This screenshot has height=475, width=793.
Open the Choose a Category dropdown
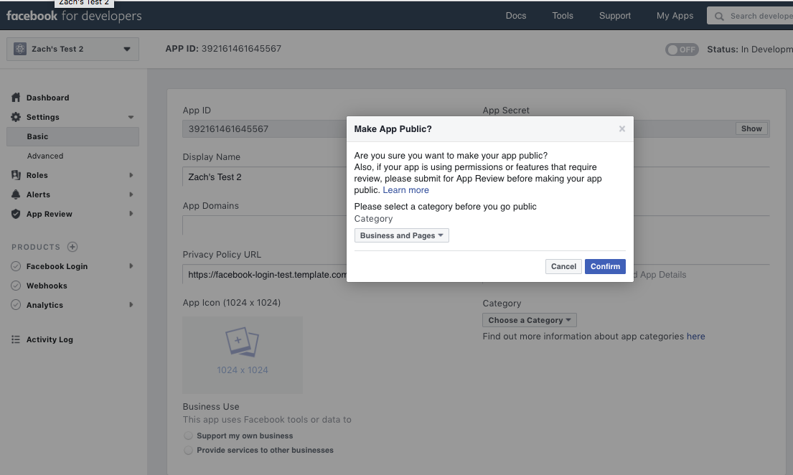pos(530,320)
